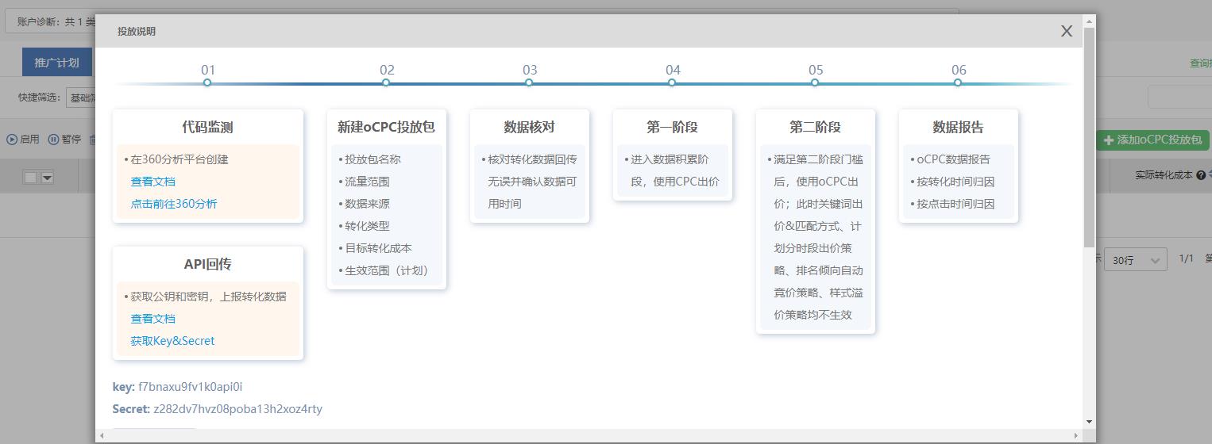Click the vertical scrollbar down arrow
The width and height of the screenshot is (1212, 444).
click(x=1089, y=422)
